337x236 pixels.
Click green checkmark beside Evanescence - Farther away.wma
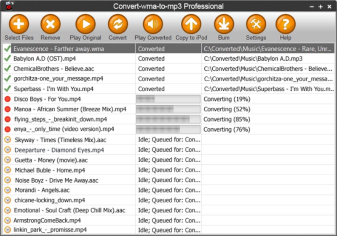(8, 48)
